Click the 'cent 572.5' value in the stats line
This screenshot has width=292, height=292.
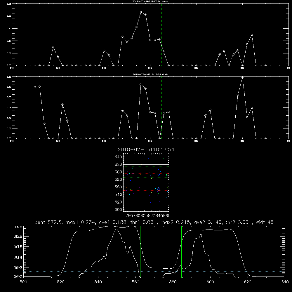point(49,222)
